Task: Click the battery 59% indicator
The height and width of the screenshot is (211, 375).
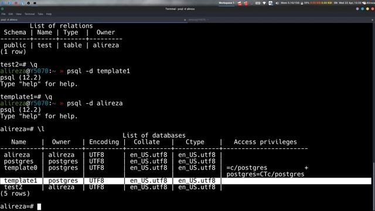Action: click(x=305, y=3)
